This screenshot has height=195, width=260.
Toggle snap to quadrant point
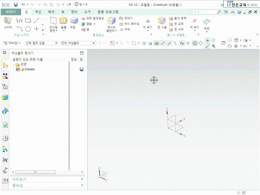coord(201,43)
